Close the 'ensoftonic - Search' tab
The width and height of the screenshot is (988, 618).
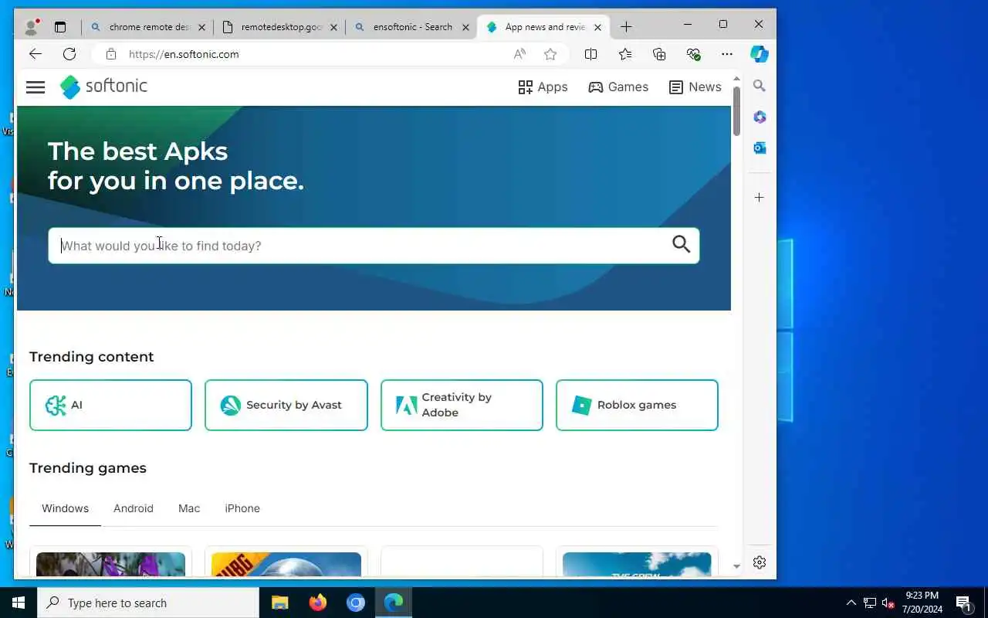(x=465, y=27)
